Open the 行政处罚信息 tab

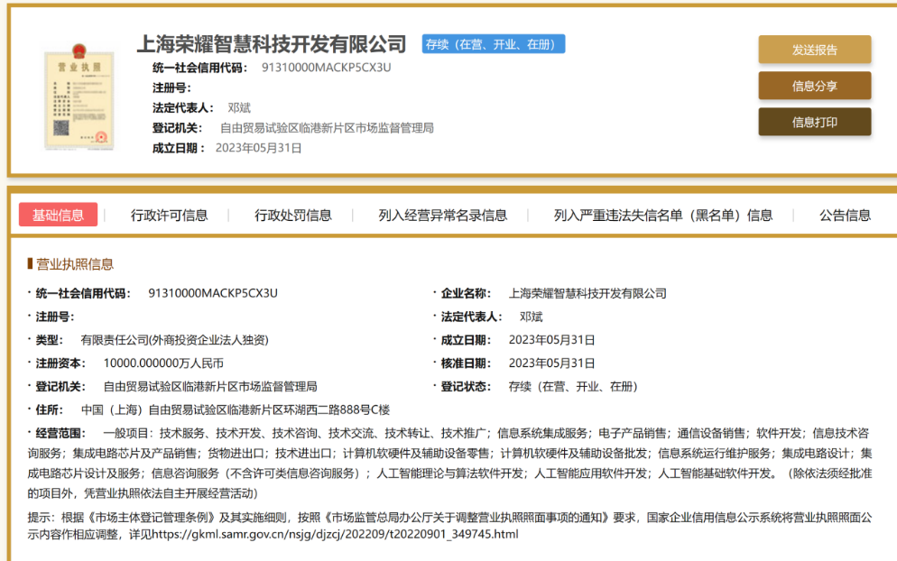293,215
